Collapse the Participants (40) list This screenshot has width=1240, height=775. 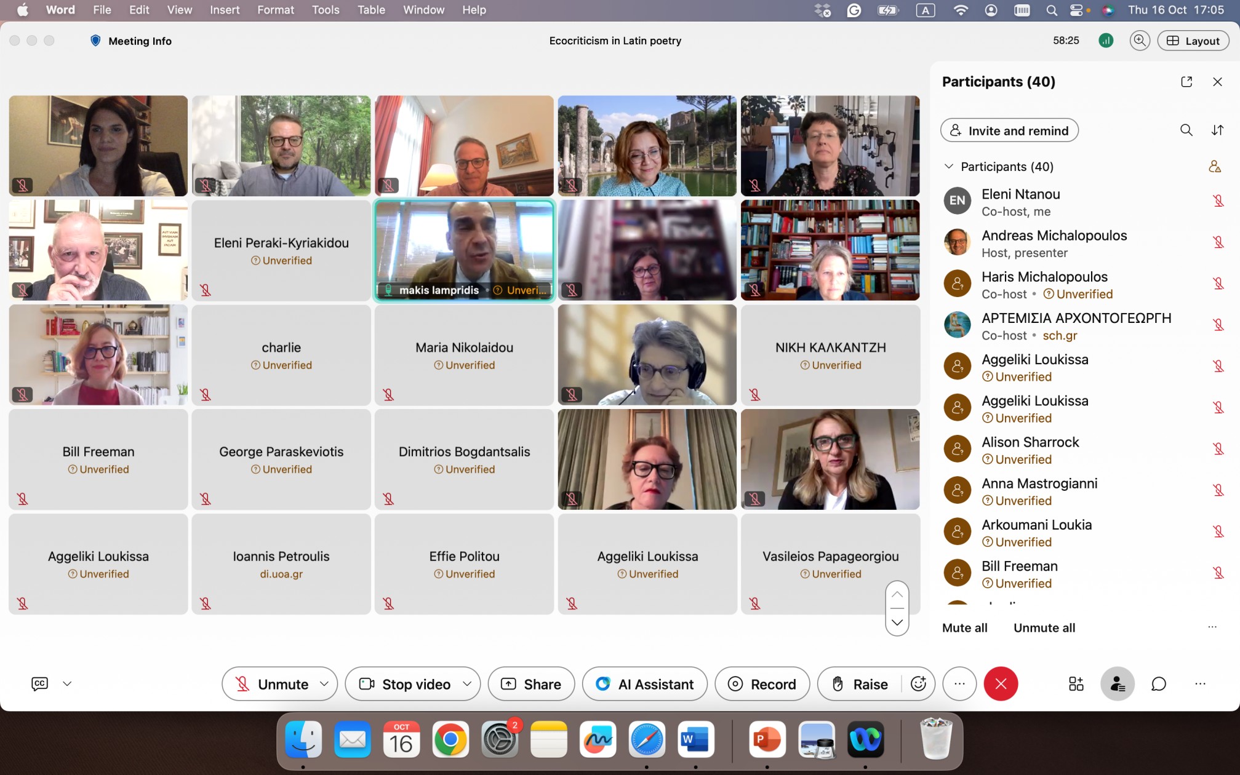(949, 167)
